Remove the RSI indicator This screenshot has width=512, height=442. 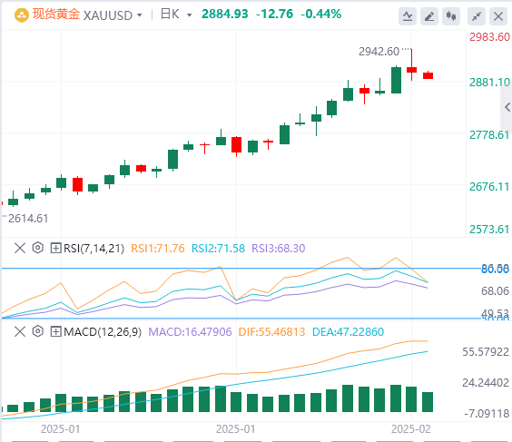pyautogui.click(x=20, y=248)
